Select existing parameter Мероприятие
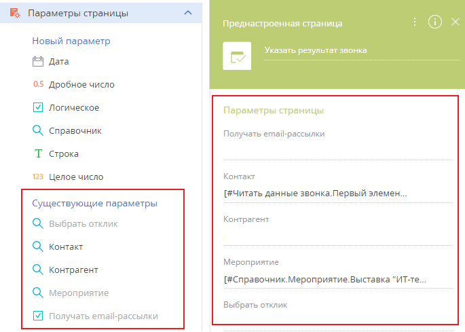465x332 pixels. click(x=79, y=293)
